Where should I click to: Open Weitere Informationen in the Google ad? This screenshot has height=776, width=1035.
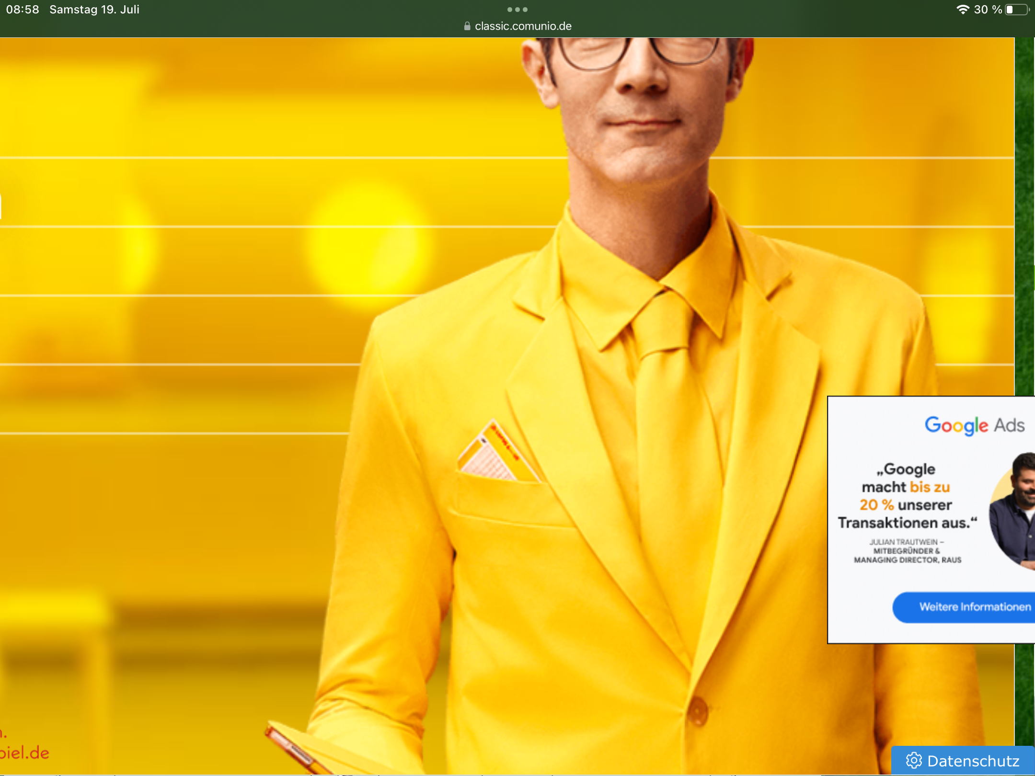(x=974, y=607)
